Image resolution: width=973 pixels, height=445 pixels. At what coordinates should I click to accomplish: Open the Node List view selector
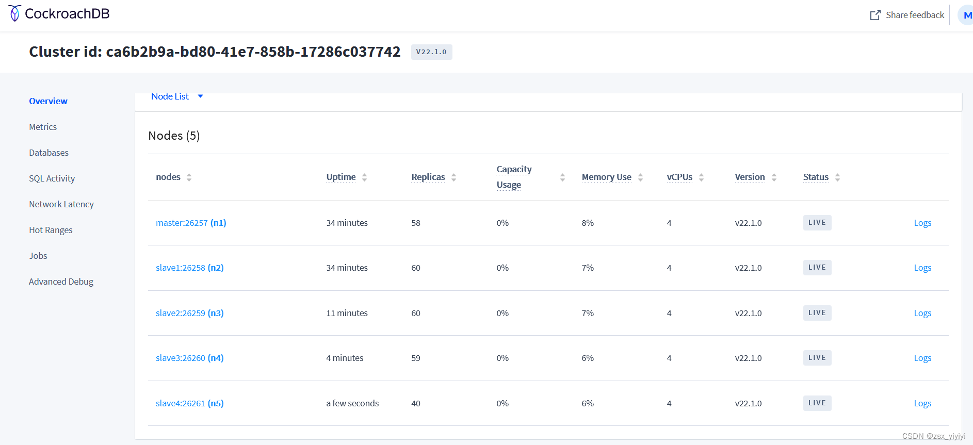[x=177, y=96]
